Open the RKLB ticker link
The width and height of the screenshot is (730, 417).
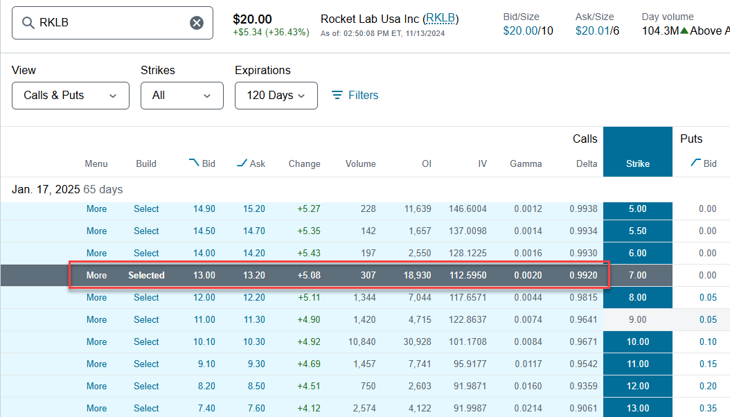pyautogui.click(x=440, y=19)
